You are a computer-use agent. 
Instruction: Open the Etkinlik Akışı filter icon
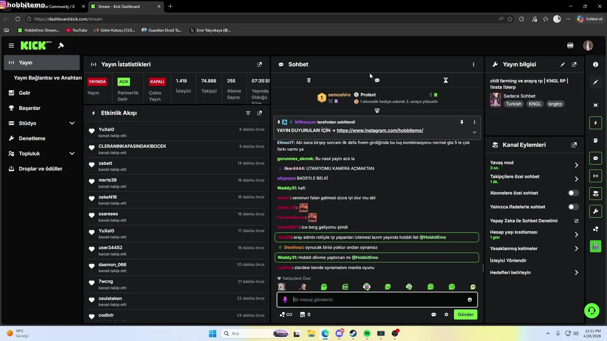248,113
